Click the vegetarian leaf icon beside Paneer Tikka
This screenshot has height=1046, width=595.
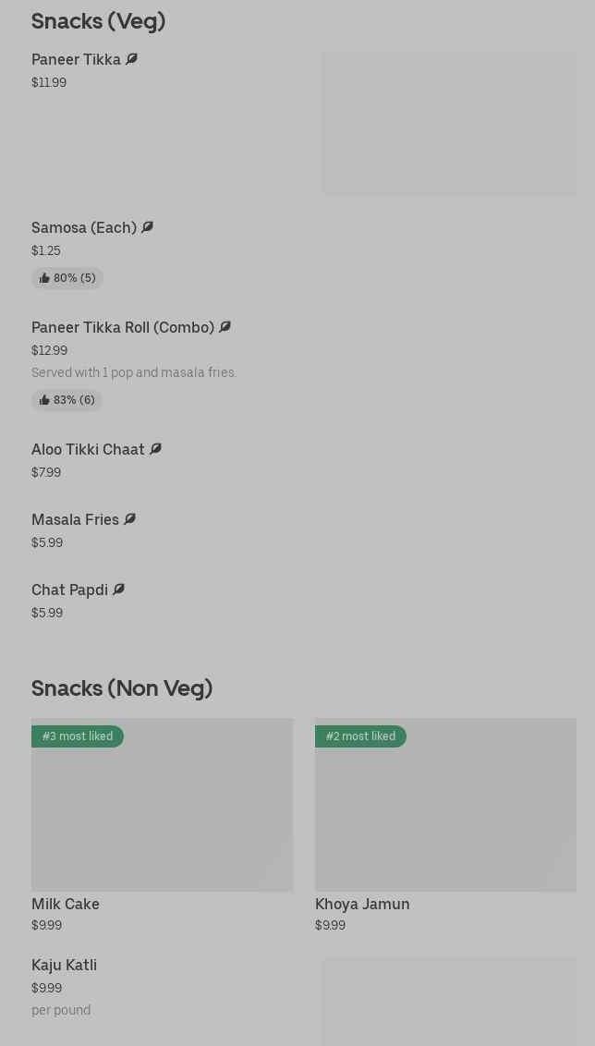click(131, 59)
